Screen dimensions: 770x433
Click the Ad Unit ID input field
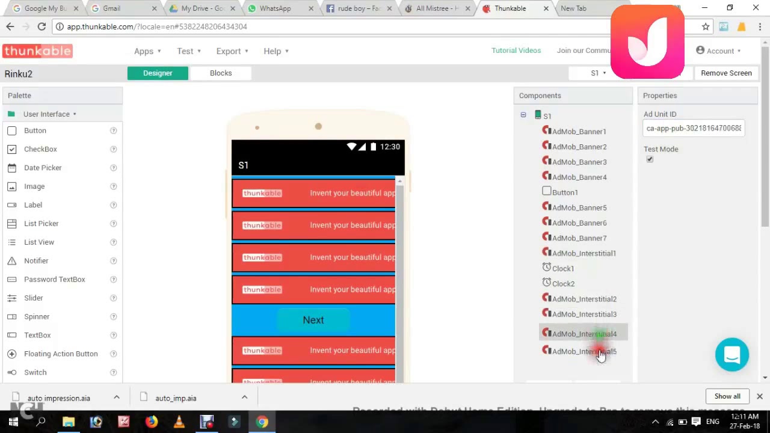click(694, 128)
